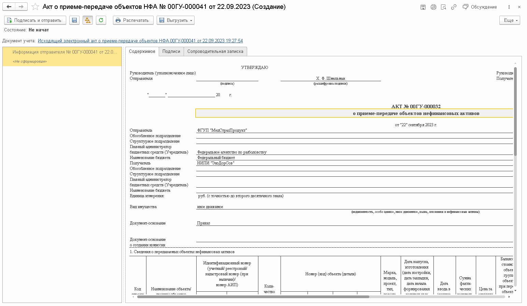The image size is (527, 306).
Task: Click the Приказ document basis value
Action: click(203, 223)
